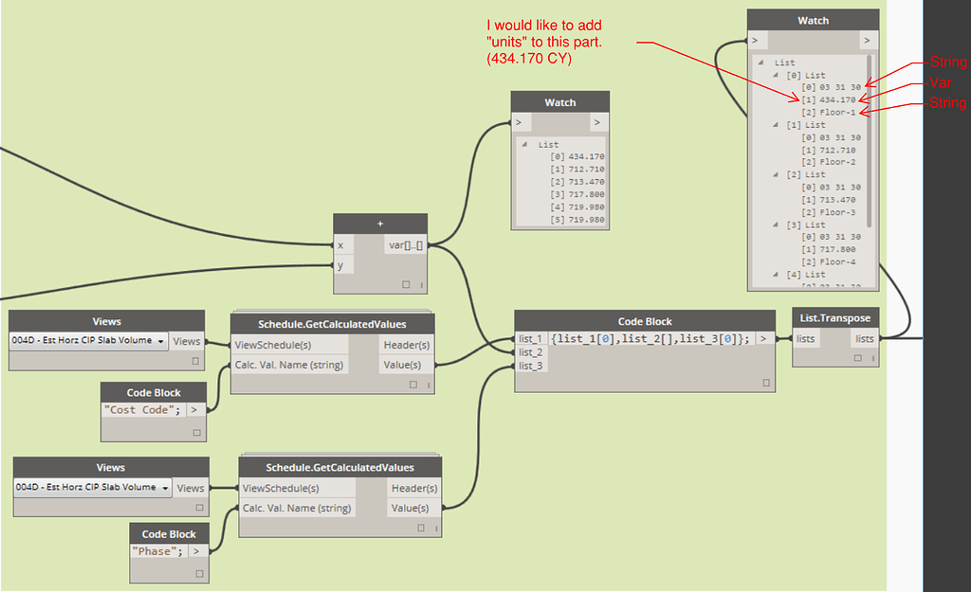Click the > output port on the Cost Code block
This screenshot has width=971, height=592.
192,411
